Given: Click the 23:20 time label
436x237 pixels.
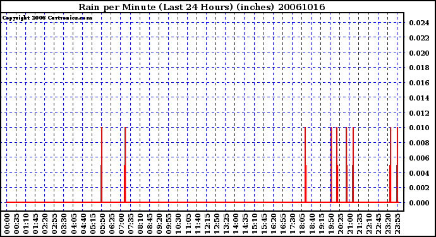Looking at the screenshot, I should 387,224.
